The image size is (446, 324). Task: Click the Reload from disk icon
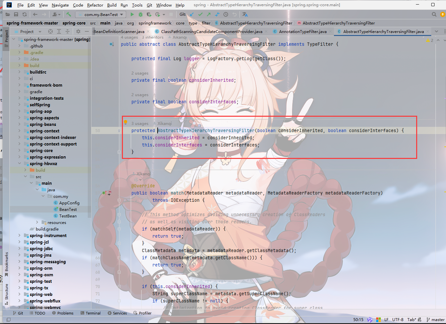(25, 14)
